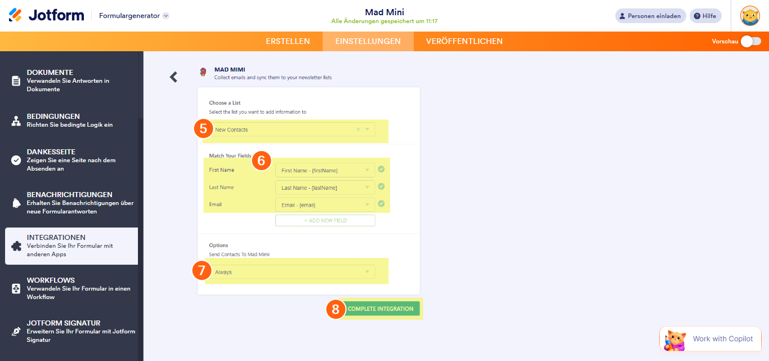Go back with the arrow above Mad Mimi
Viewport: 769px width, 361px height.
(173, 76)
